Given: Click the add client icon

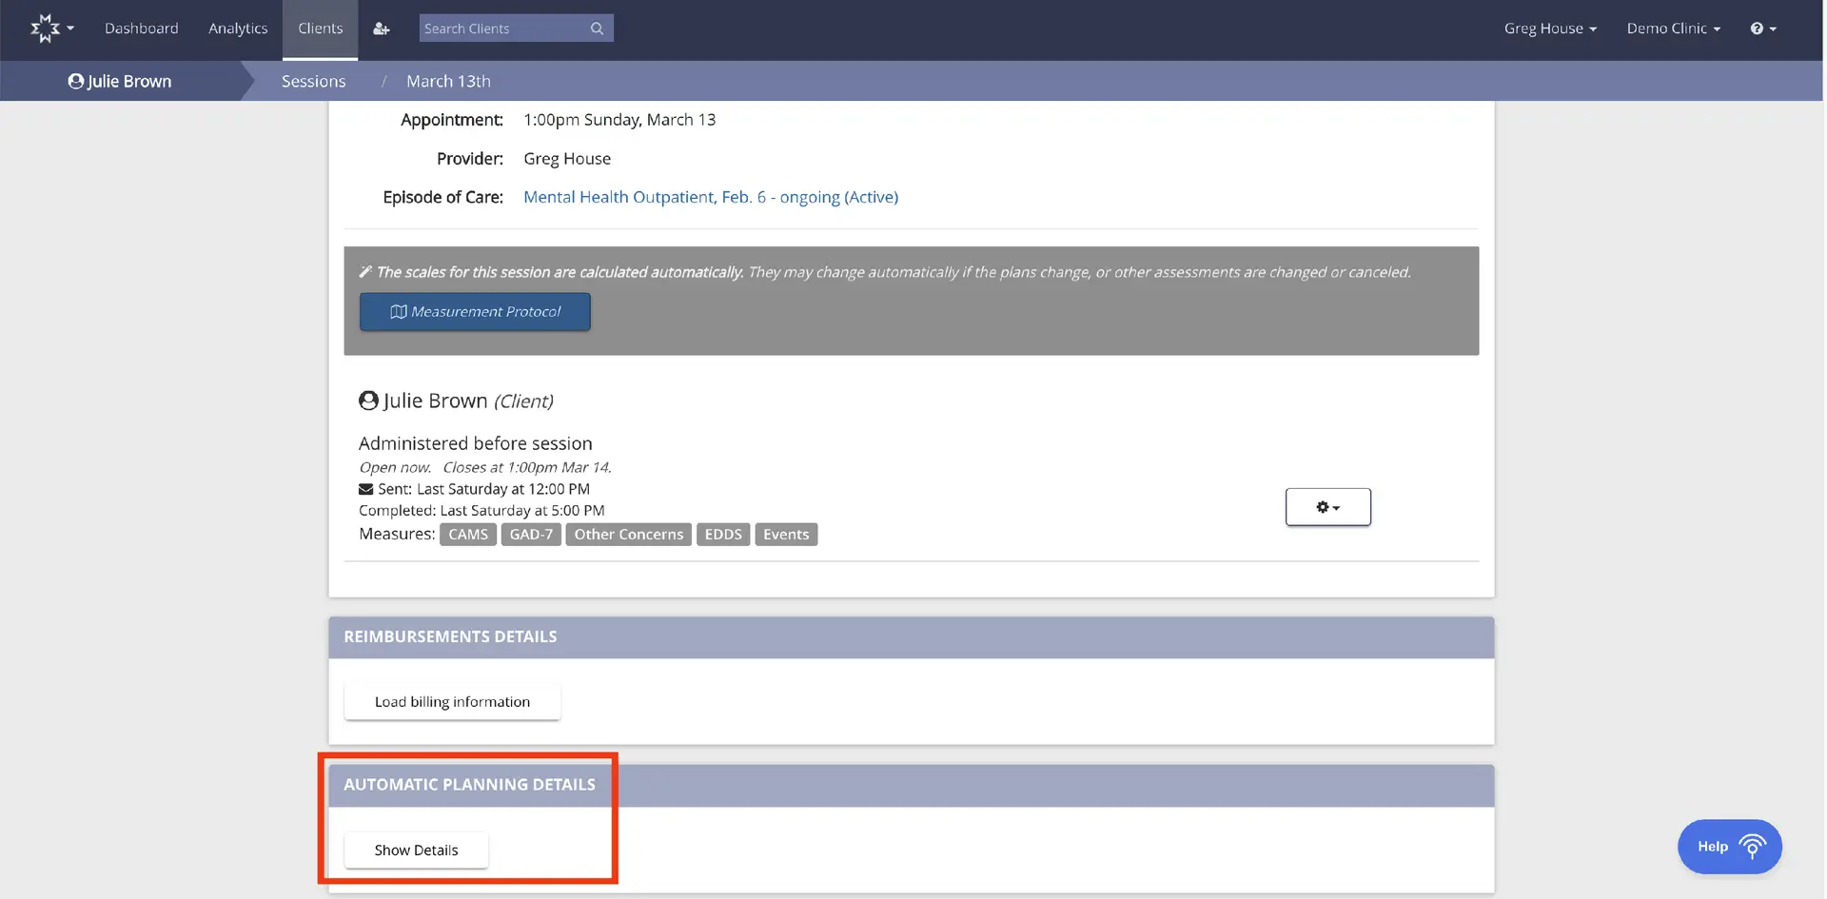Looking at the screenshot, I should click(381, 29).
